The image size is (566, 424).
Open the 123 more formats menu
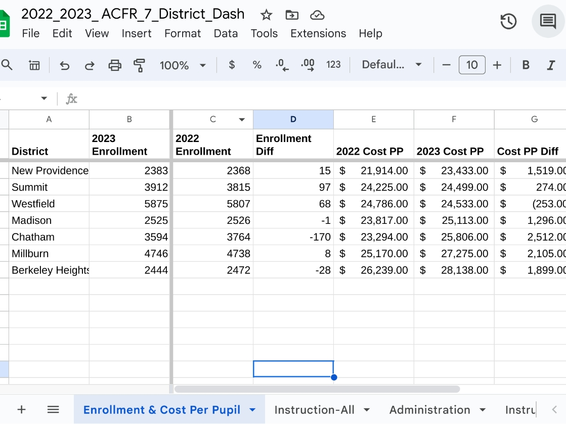(333, 65)
